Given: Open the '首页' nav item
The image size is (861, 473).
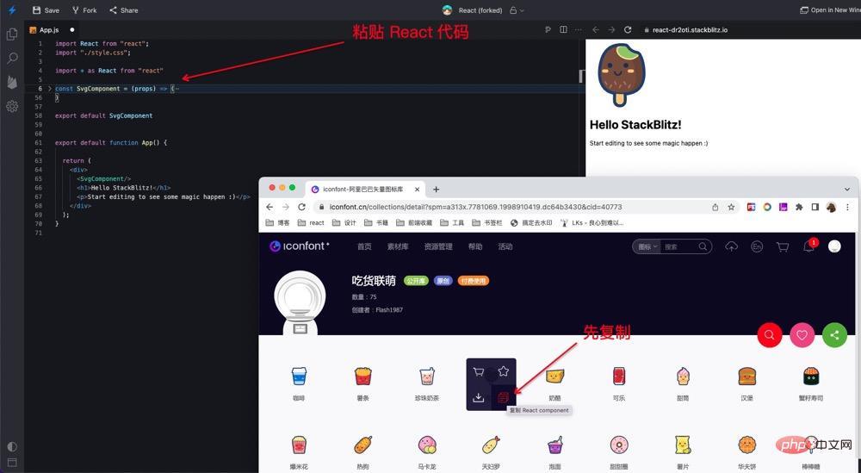Looking at the screenshot, I should tap(364, 246).
